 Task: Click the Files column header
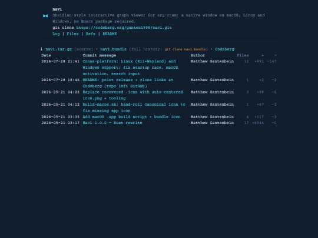click(243, 55)
